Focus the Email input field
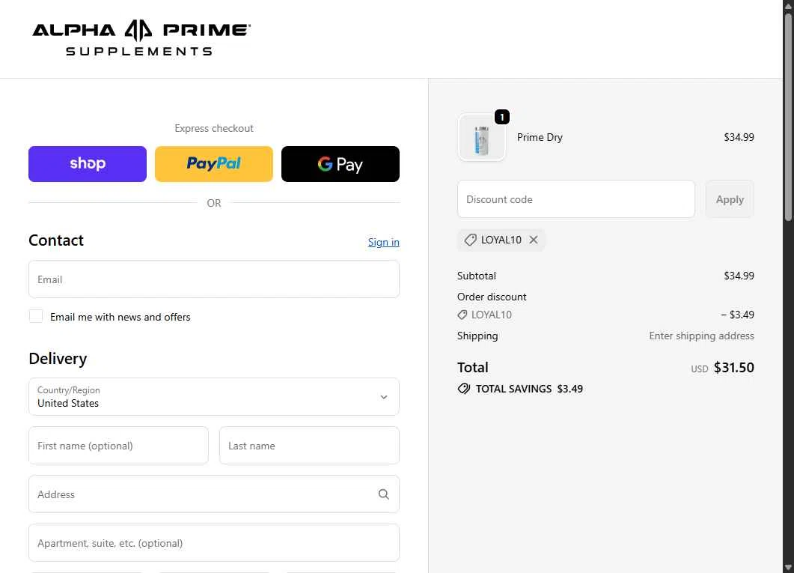 coord(214,279)
